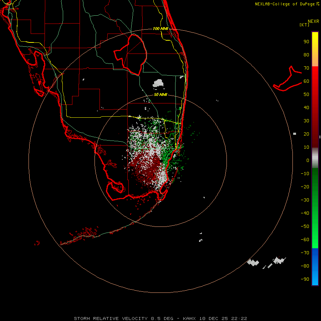Viewport: 321px width, 321px height.
Task: Click the '-90' value on the velocity scale
Action: coord(305,279)
